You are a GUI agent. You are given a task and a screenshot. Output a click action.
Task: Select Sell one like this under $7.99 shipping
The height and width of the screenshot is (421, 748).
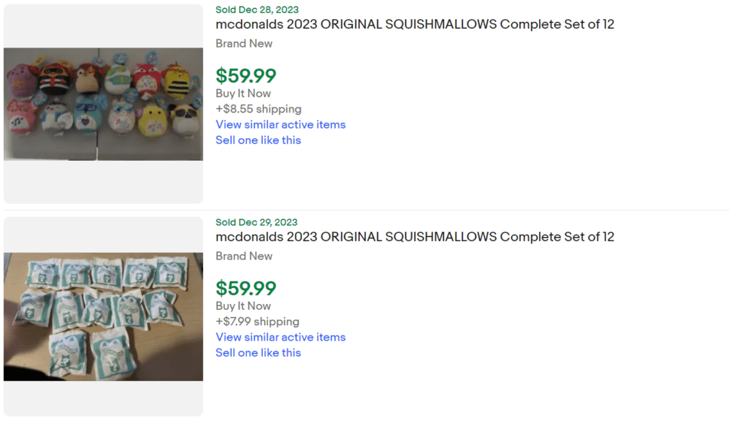point(258,352)
